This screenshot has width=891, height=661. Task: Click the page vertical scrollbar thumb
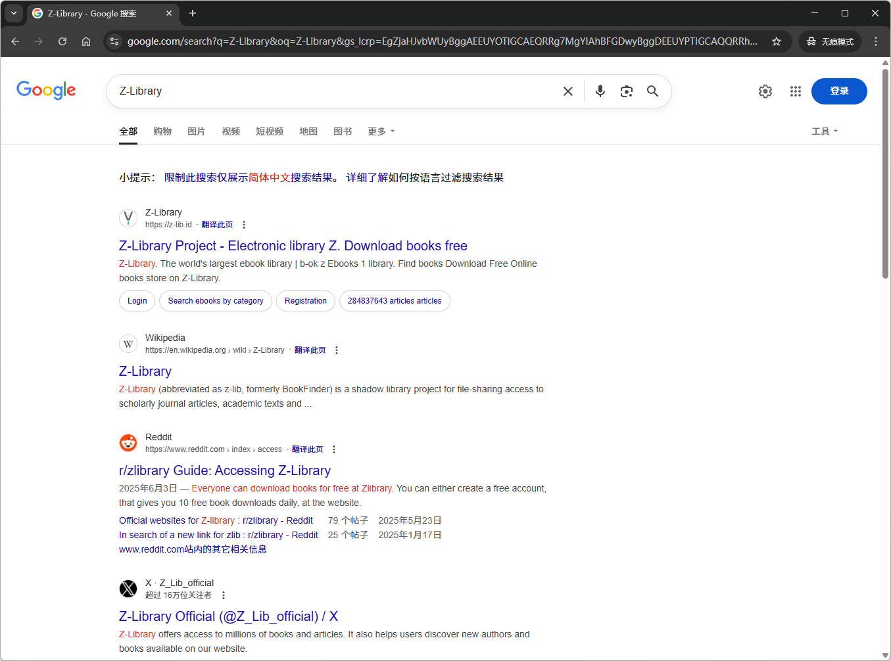tap(885, 173)
